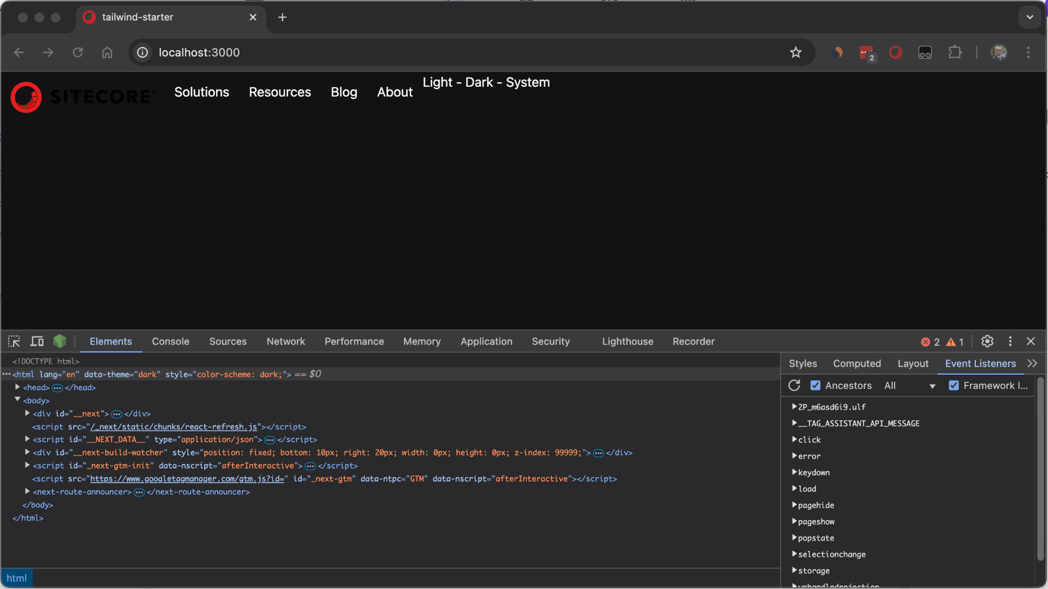Image resolution: width=1048 pixels, height=589 pixels.
Task: Expand the click event listener
Action: 793,440
